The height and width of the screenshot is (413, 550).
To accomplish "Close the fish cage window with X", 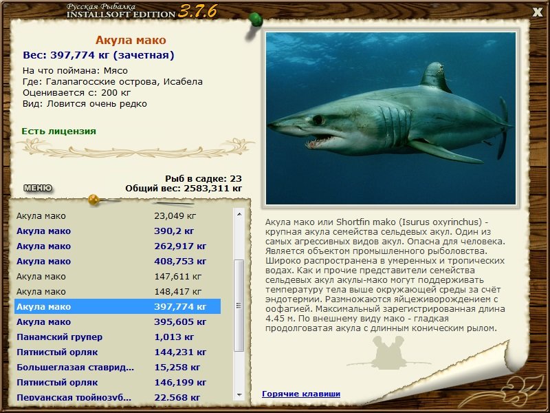I will (x=537, y=12).
